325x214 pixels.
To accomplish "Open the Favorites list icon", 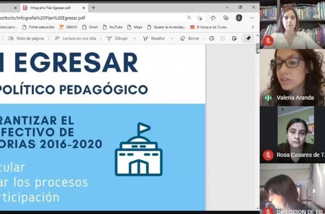I will click(213, 18).
